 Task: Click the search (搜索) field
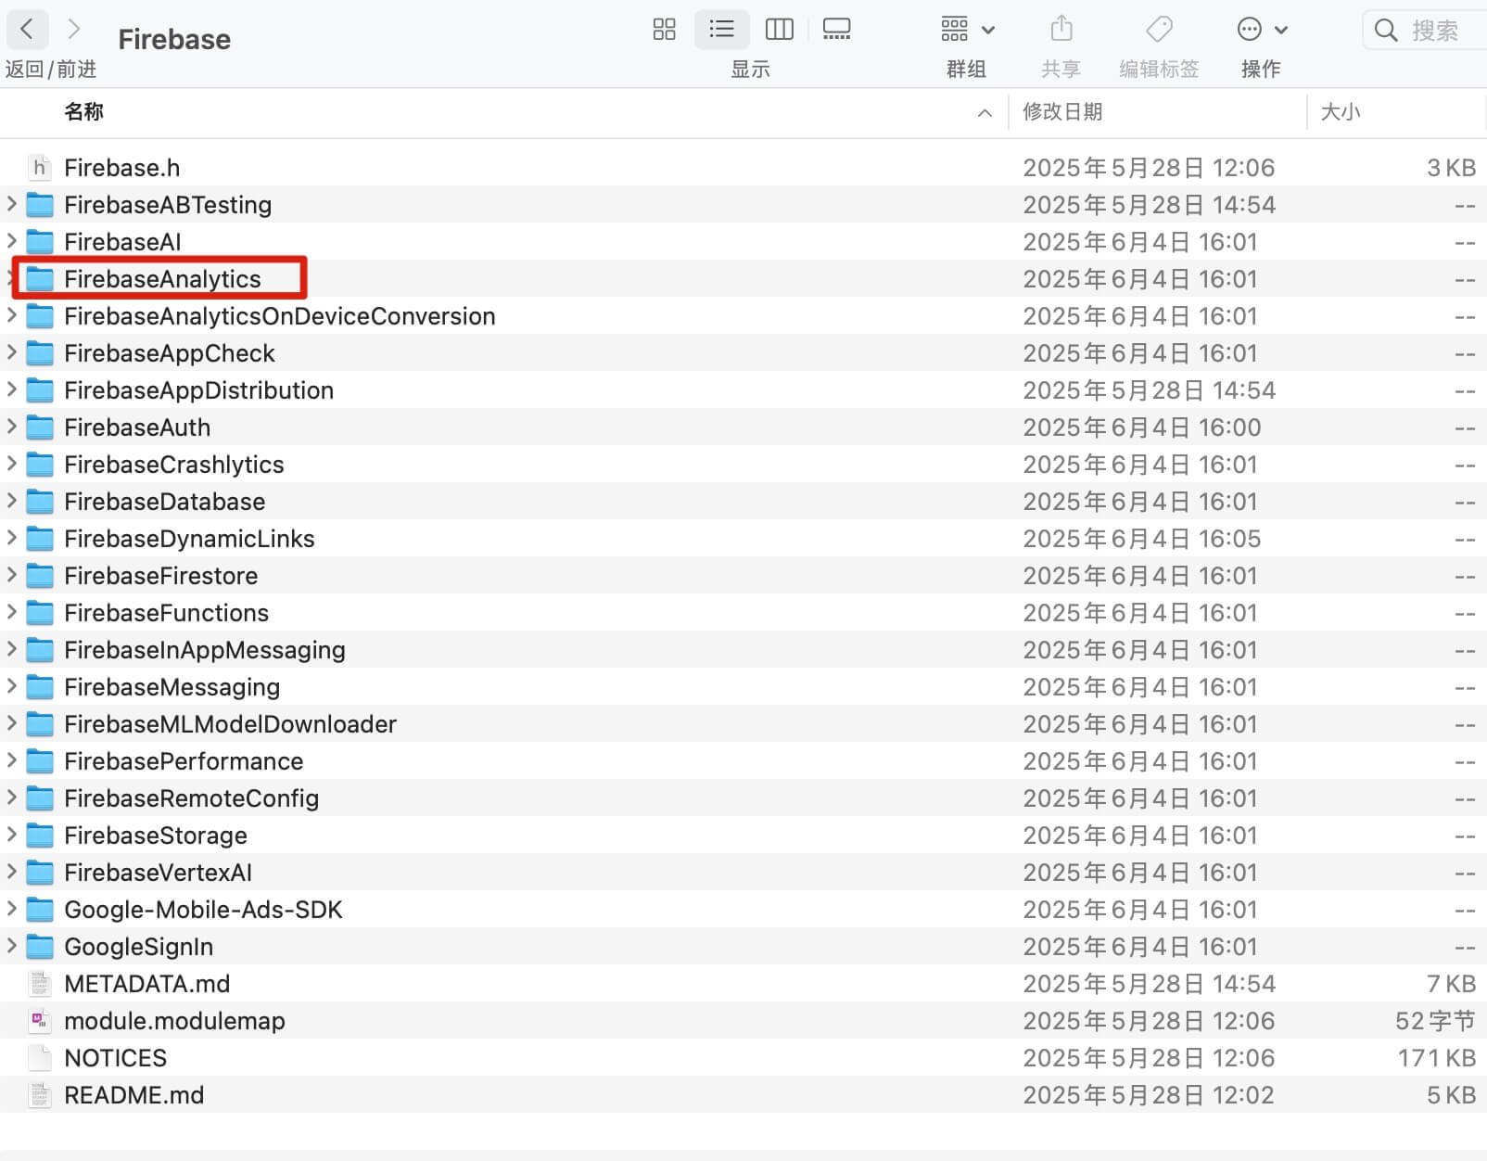point(1426,31)
